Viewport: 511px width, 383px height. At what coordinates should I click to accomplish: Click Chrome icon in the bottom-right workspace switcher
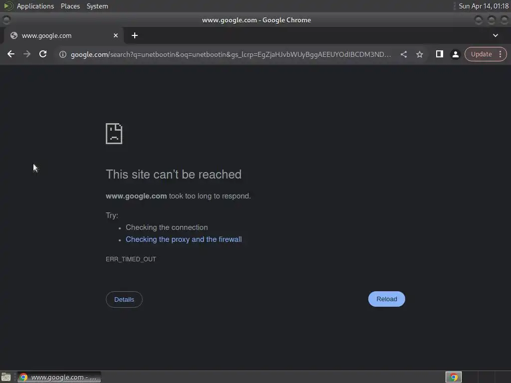click(454, 377)
